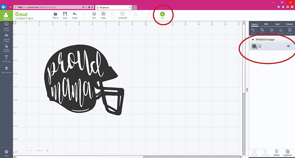Collapse the Welded Image layer group
This screenshot has width=295, height=158.
point(253,39)
